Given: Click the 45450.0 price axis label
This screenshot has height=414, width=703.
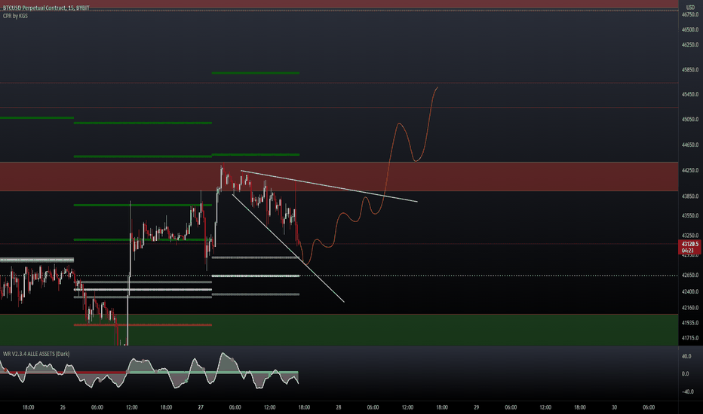Looking at the screenshot, I should (690, 94).
